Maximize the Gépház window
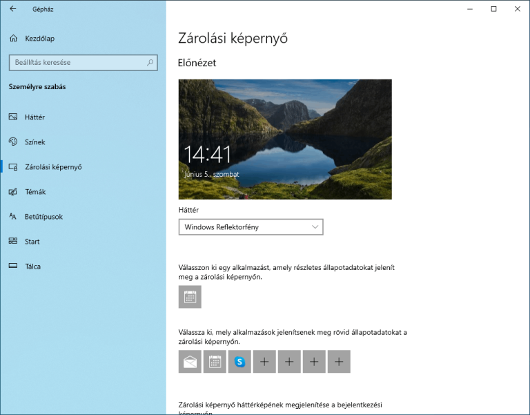Screen dimensions: 530x415 (493, 9)
